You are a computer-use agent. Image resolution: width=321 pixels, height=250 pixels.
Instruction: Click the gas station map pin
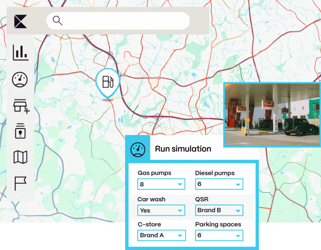[x=108, y=82]
